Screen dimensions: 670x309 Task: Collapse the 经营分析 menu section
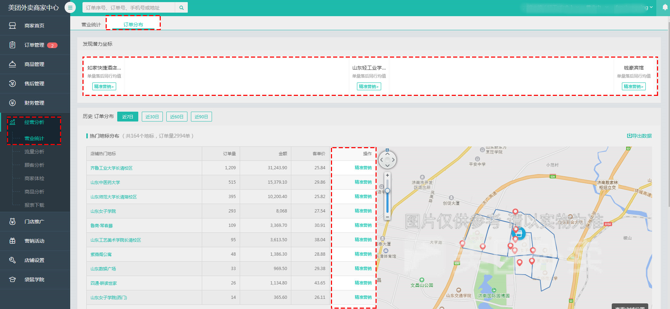35,122
